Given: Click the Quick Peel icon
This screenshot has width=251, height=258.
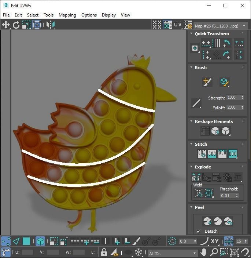Looking at the screenshot, I should (207, 221).
